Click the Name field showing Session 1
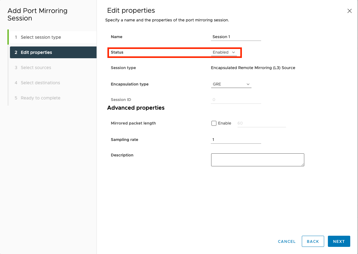 pyautogui.click(x=236, y=37)
